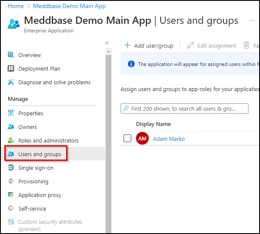Click the magnifier icon in search box
The width and height of the screenshot is (260, 234).
tap(126, 108)
